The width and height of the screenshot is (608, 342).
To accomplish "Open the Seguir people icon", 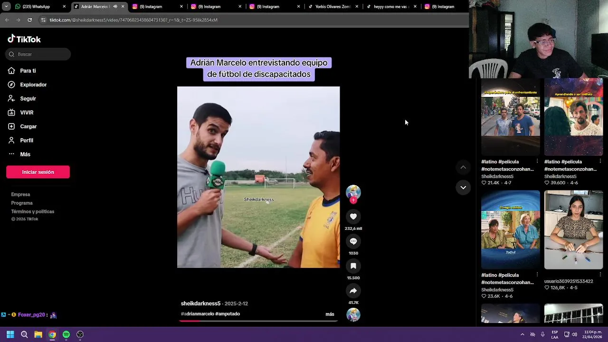I will point(11,98).
